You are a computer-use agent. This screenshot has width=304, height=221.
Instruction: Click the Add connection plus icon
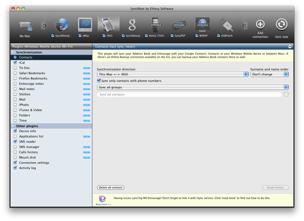[x=260, y=24]
